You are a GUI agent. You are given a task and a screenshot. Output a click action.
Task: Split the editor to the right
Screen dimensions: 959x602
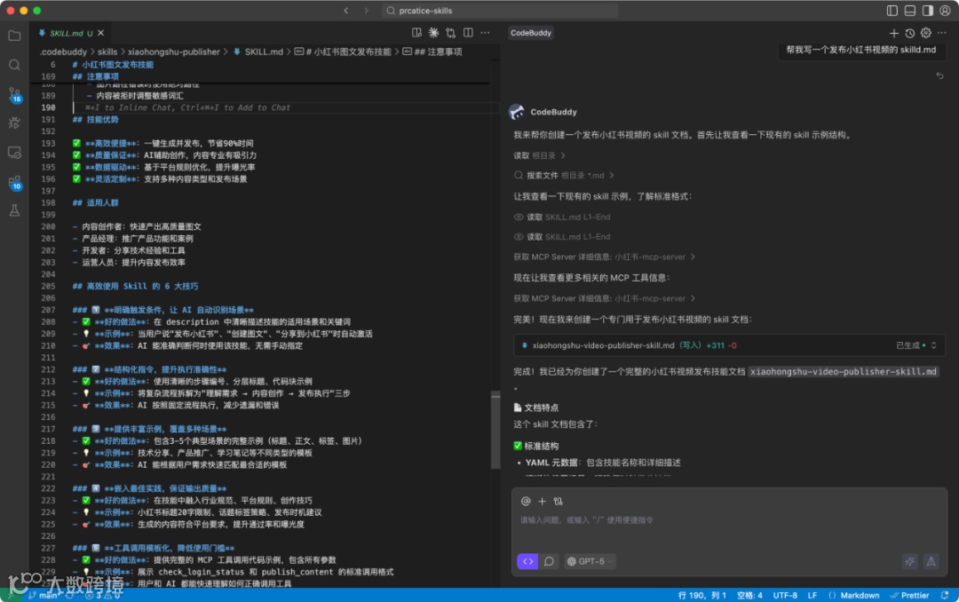468,33
